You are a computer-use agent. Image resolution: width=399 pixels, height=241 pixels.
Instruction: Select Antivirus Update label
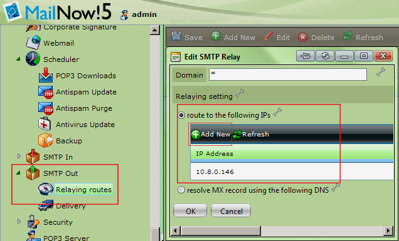(85, 125)
